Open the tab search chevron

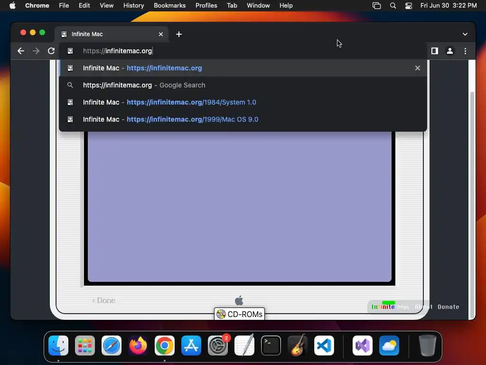pyautogui.click(x=465, y=34)
